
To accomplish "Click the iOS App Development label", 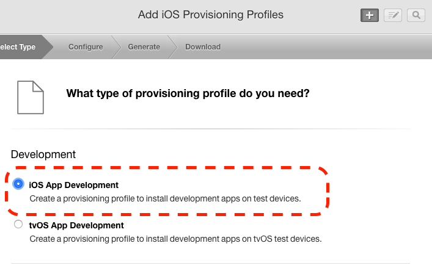I will [73, 185].
